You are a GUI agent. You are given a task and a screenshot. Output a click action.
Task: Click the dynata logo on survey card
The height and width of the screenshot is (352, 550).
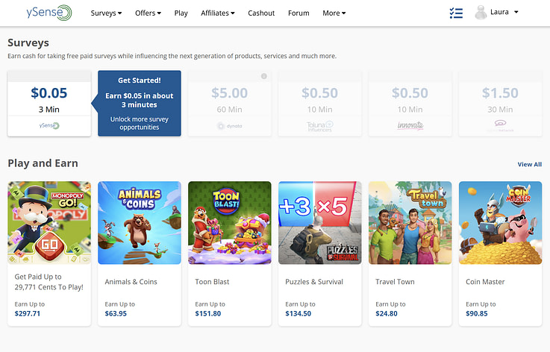click(x=229, y=126)
